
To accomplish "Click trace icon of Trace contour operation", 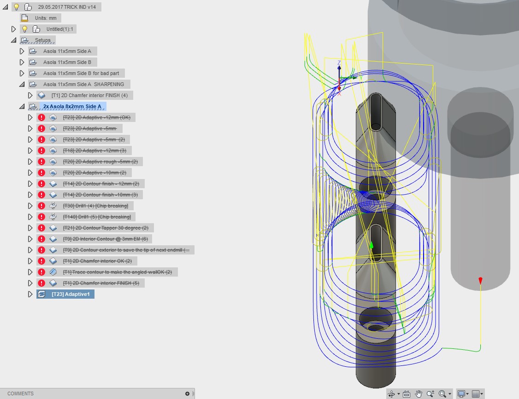I will point(53,272).
